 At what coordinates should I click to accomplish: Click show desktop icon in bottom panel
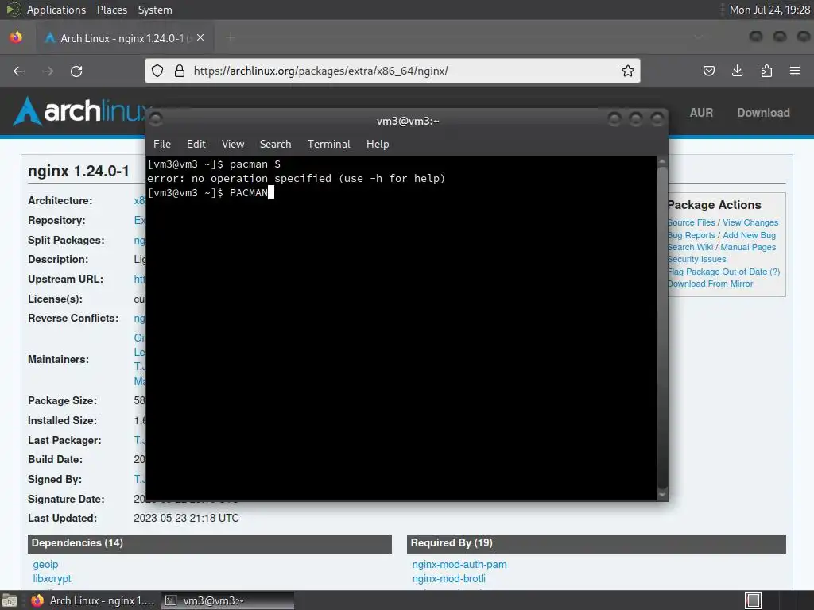pyautogui.click(x=9, y=600)
